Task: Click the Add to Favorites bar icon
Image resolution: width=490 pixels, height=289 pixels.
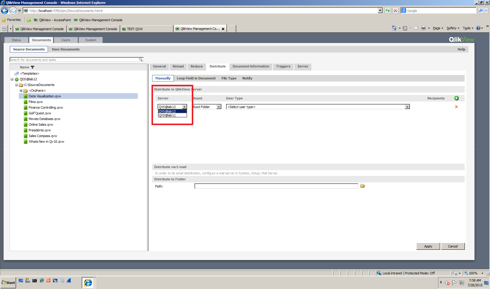Action: (x=29, y=20)
